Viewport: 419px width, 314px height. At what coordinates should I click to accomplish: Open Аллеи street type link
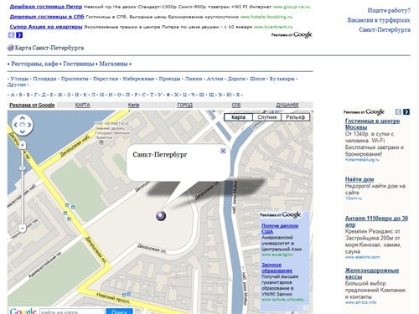click(215, 79)
